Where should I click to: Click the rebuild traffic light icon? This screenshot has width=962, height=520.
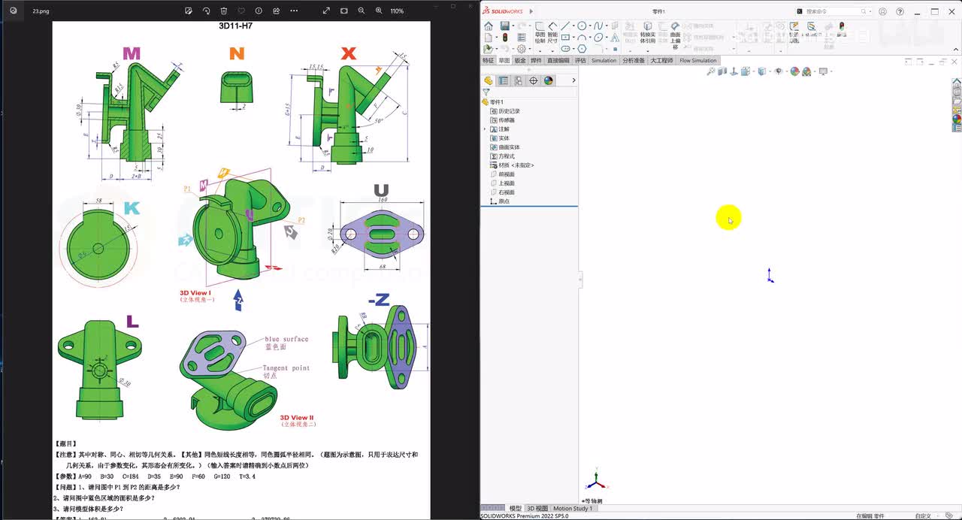(x=505, y=38)
